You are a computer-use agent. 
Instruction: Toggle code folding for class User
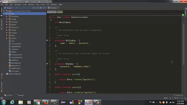(x=50, y=17)
